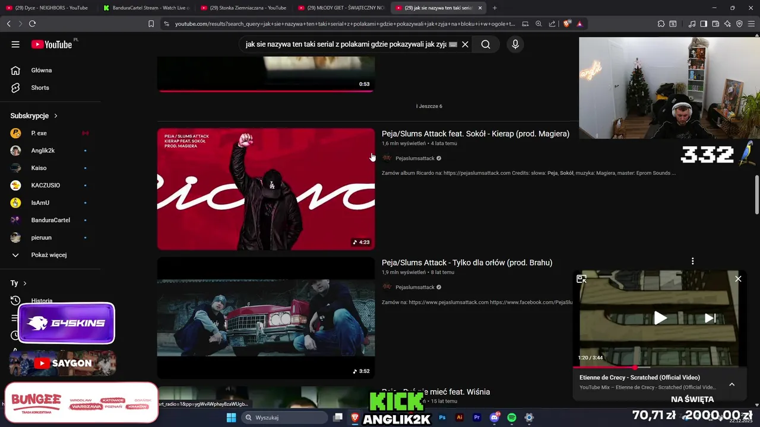Open the browser extensions puzzle icon

point(661,24)
